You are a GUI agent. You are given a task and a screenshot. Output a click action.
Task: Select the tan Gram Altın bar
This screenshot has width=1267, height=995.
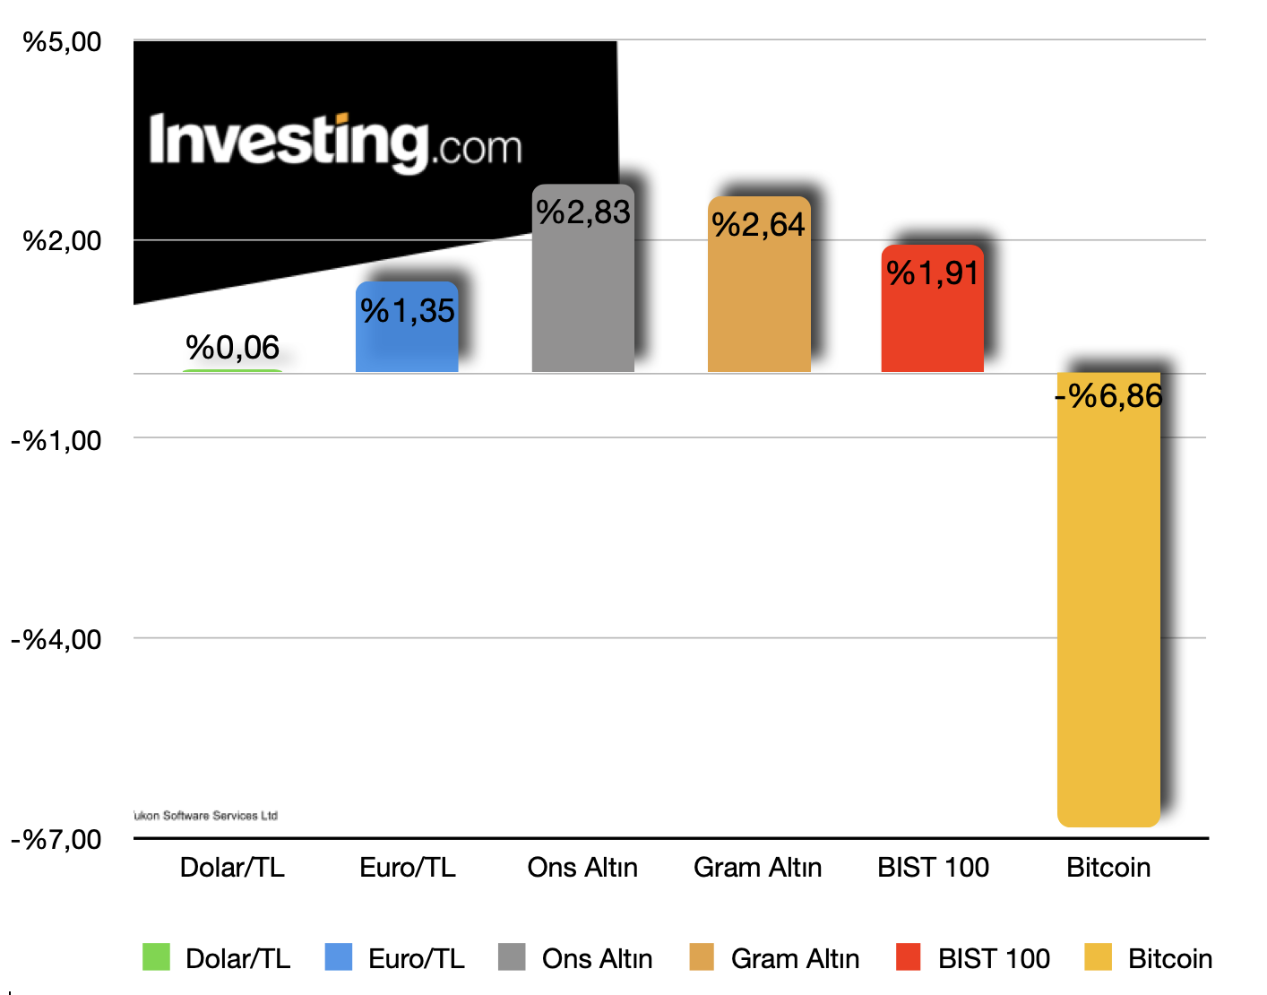(x=759, y=285)
